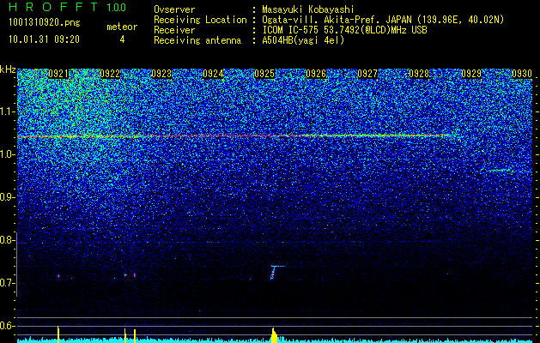Click the 0.9 frequency axis label
Image resolution: width=540 pixels, height=343 pixels.
[8, 197]
